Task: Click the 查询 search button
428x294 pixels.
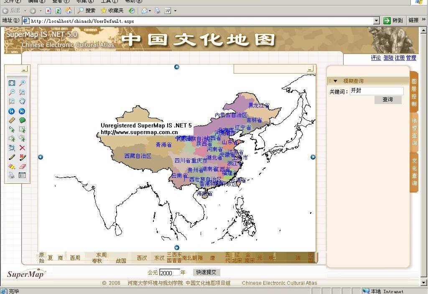Action: 387,100
